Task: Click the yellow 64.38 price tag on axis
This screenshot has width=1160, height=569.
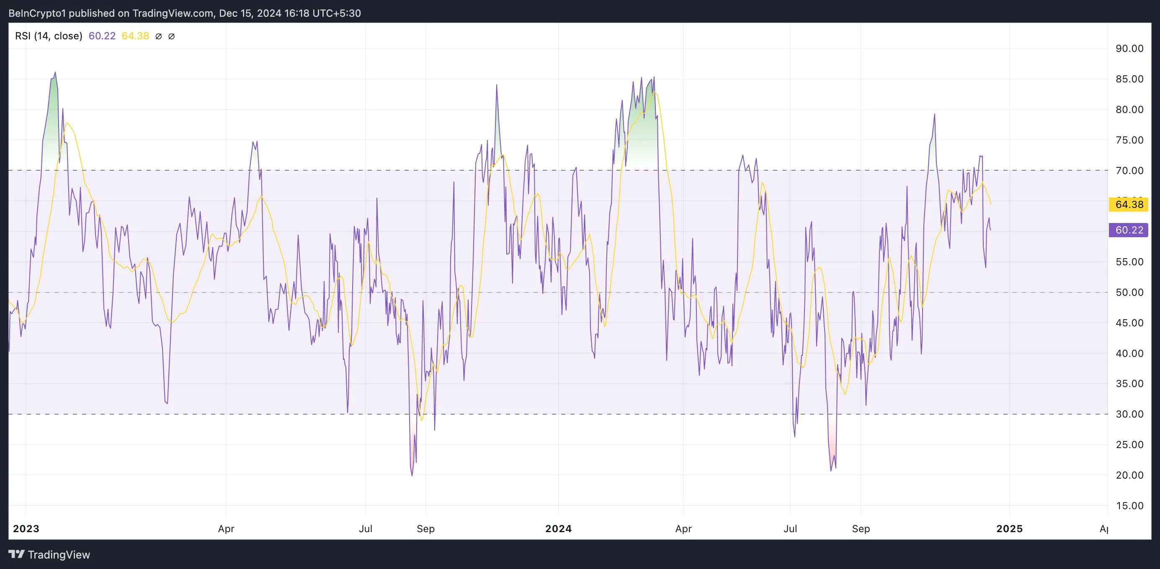Action: [1129, 205]
